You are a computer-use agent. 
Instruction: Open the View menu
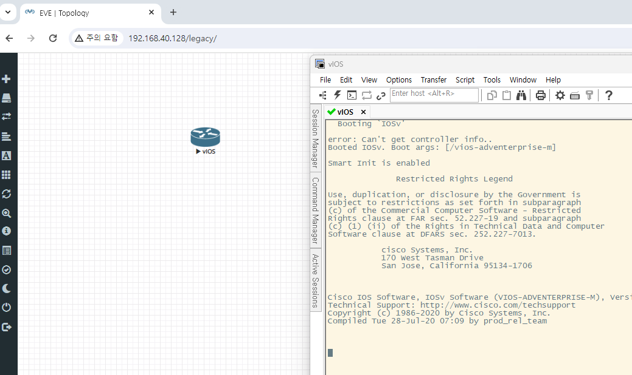click(x=369, y=79)
